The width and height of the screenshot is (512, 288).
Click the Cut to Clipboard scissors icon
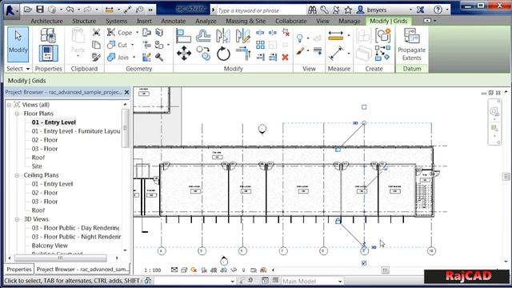tap(96, 32)
